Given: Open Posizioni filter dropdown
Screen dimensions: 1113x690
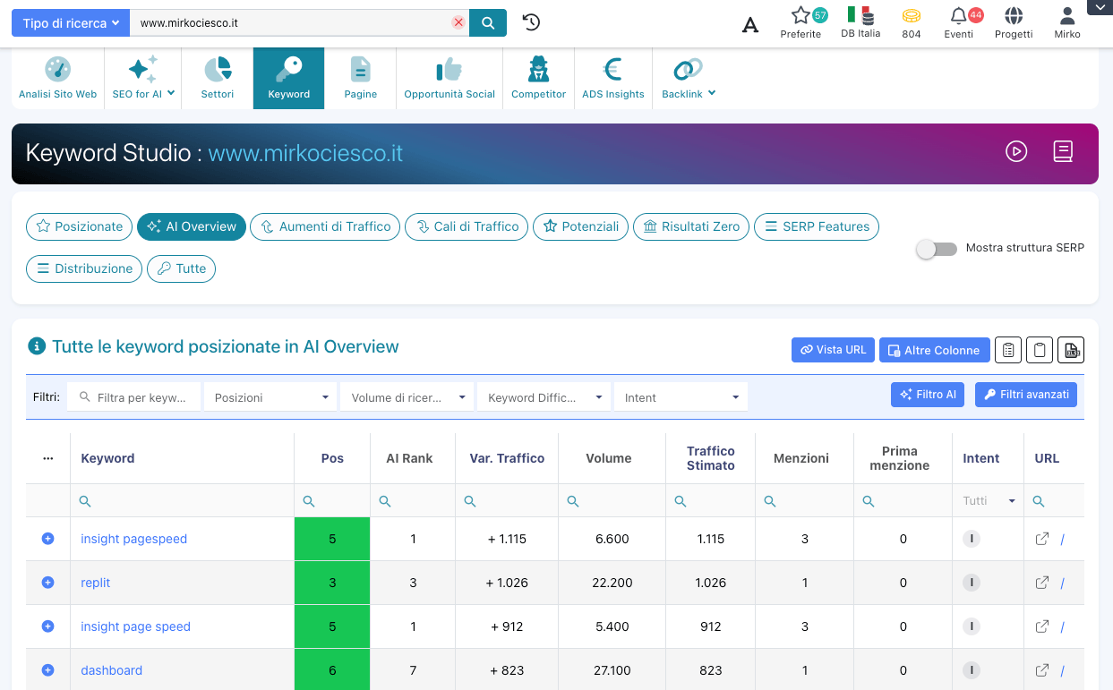Looking at the screenshot, I should click(270, 397).
